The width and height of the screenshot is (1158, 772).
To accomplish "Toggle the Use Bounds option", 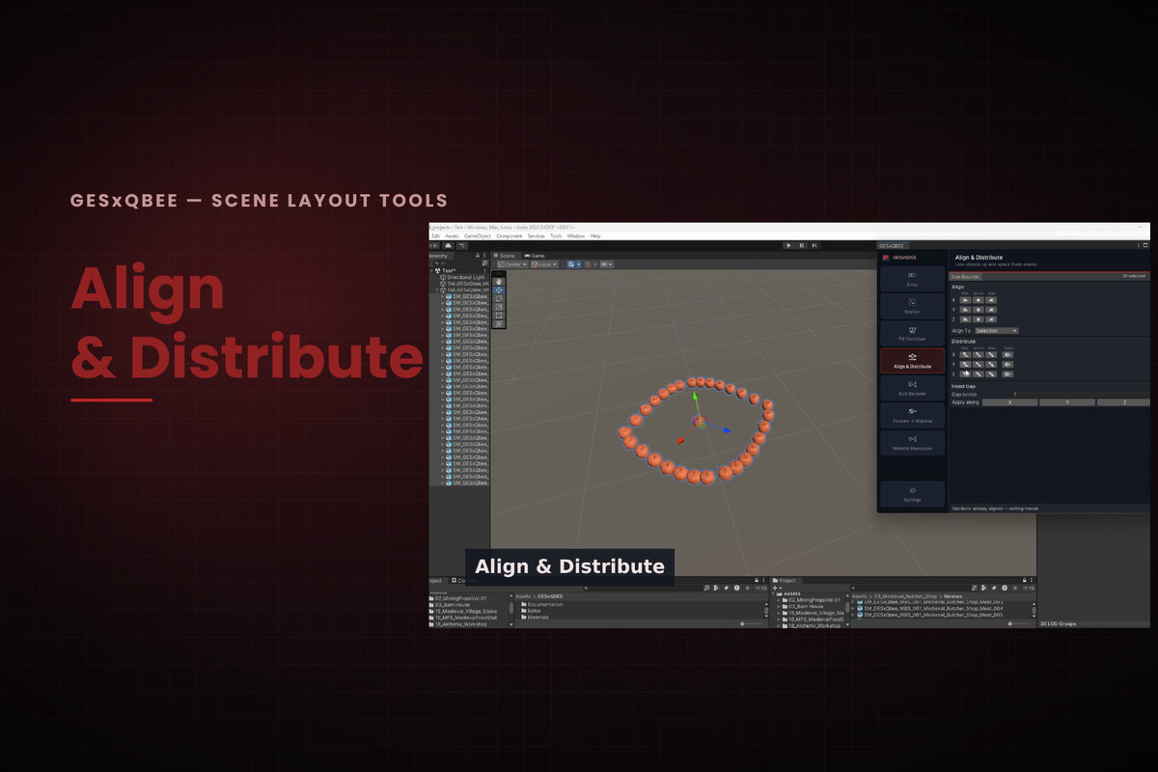I will coord(965,277).
